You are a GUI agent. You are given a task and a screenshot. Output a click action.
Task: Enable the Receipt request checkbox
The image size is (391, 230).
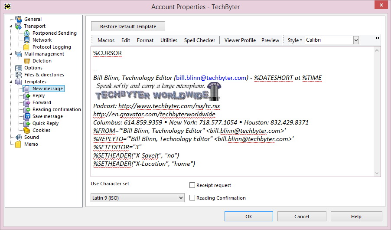(192, 185)
